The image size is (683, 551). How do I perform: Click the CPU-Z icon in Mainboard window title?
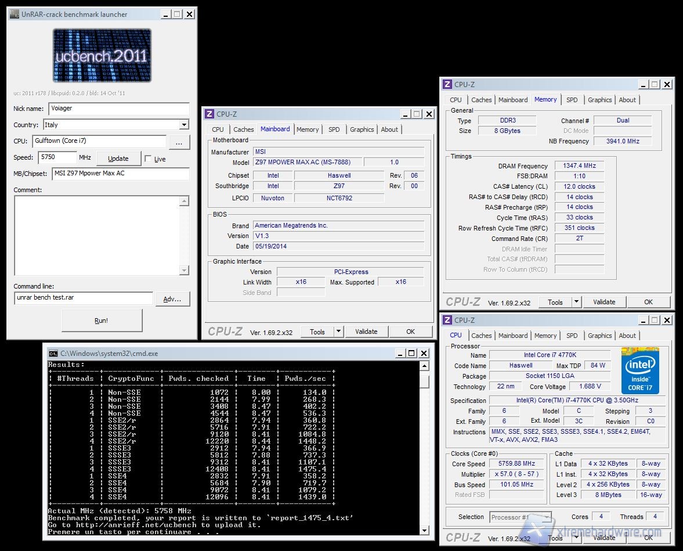(x=209, y=114)
